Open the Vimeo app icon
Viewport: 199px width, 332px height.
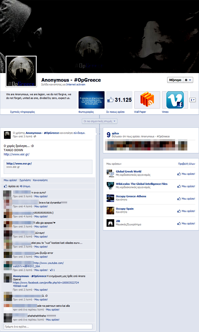point(175,100)
